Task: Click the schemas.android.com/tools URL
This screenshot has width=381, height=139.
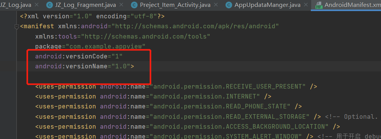Action: (x=146, y=37)
